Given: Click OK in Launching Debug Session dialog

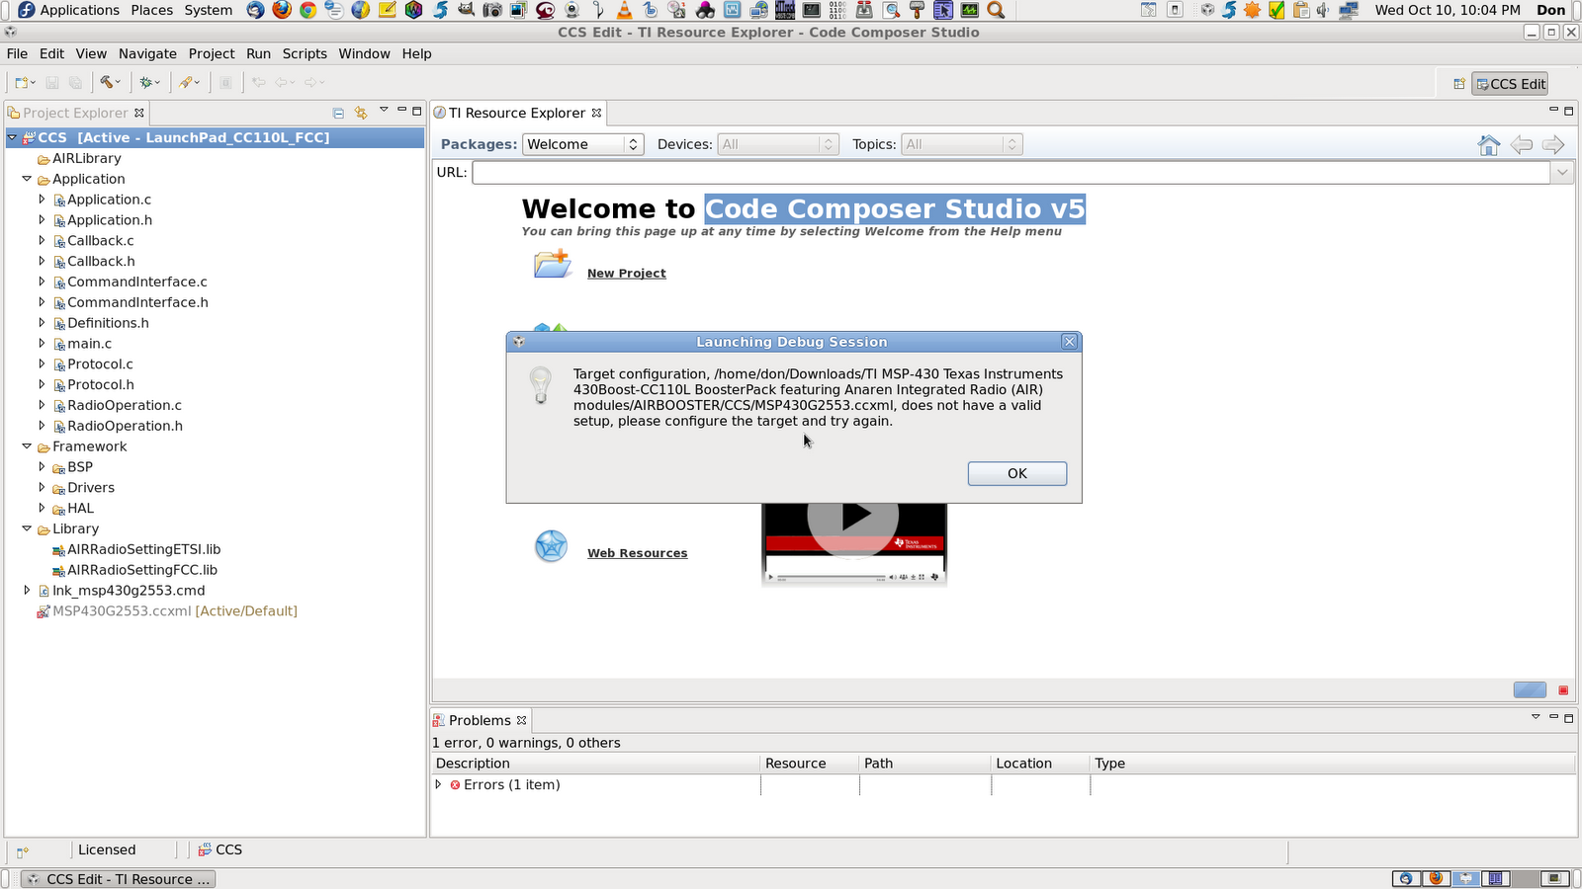Looking at the screenshot, I should click(1016, 473).
